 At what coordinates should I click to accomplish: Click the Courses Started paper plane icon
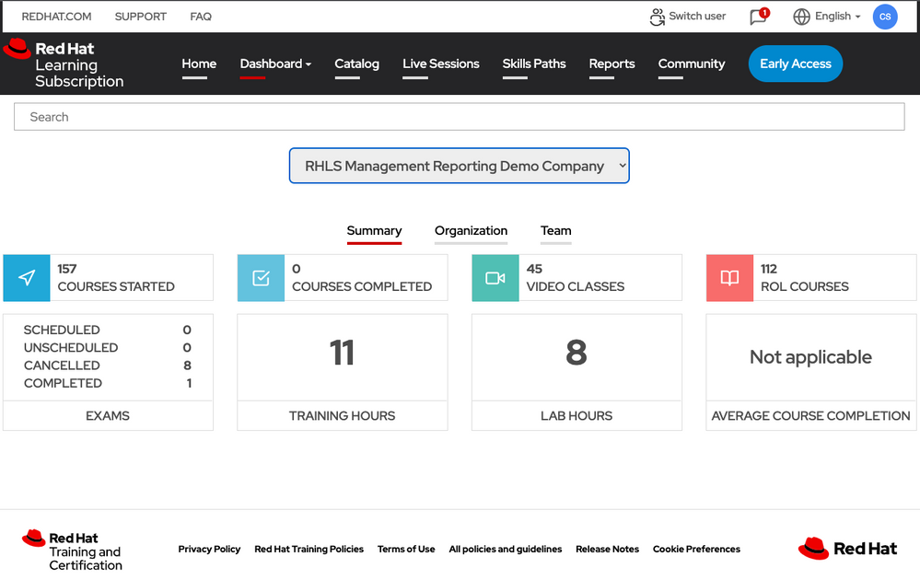click(27, 278)
